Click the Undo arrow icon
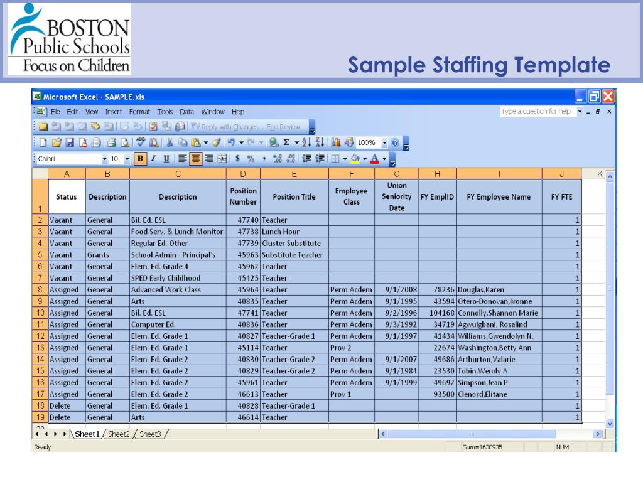The width and height of the screenshot is (643, 482). pos(231,142)
